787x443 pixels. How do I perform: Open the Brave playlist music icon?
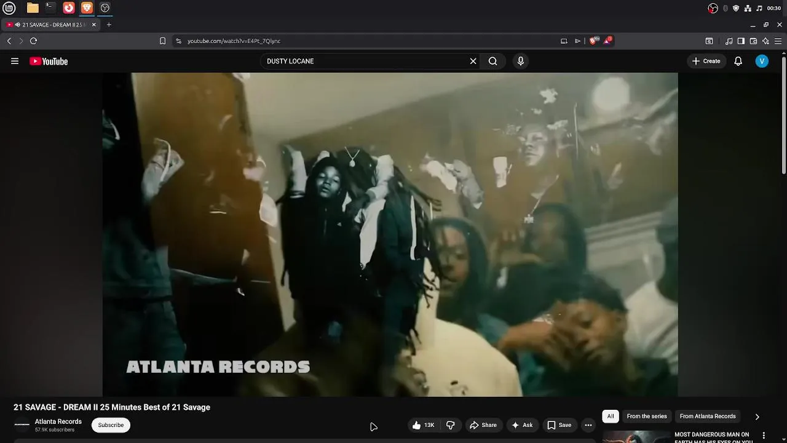729,41
